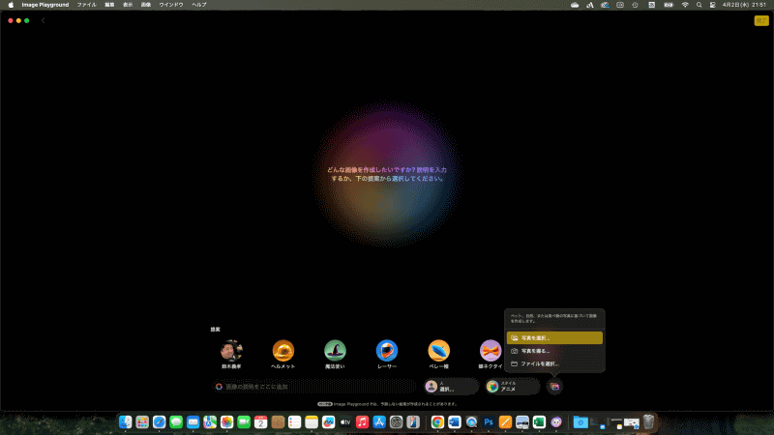Click the image description text field
774x435 pixels.
(x=315, y=387)
